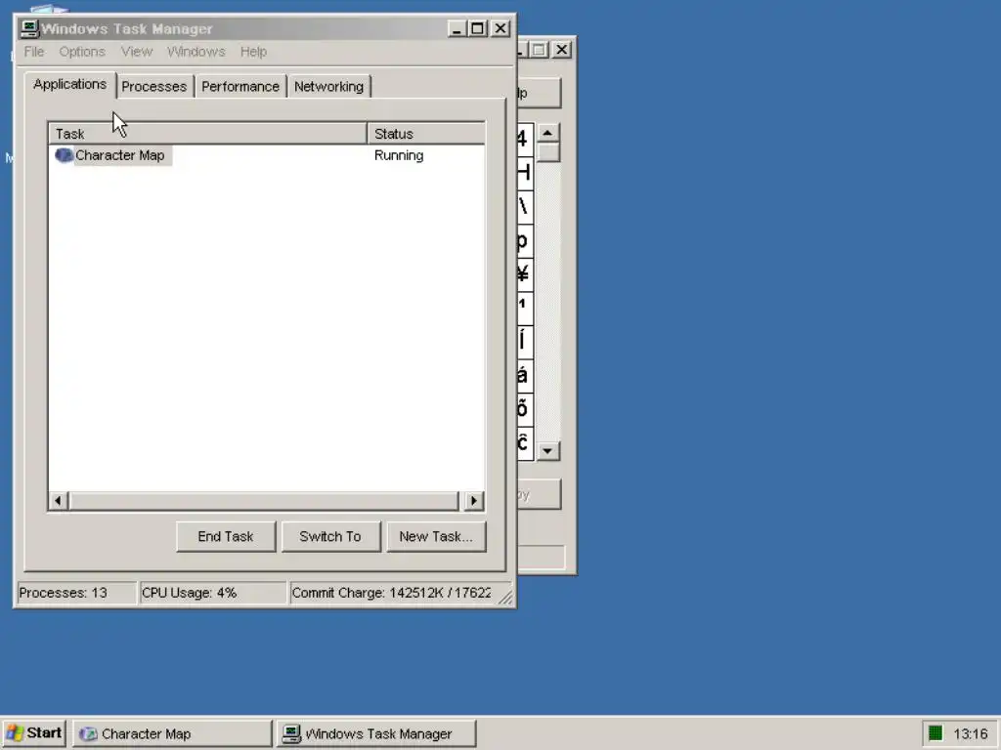Sort by the Status column header
This screenshot has width=1001, height=750.
(x=426, y=134)
